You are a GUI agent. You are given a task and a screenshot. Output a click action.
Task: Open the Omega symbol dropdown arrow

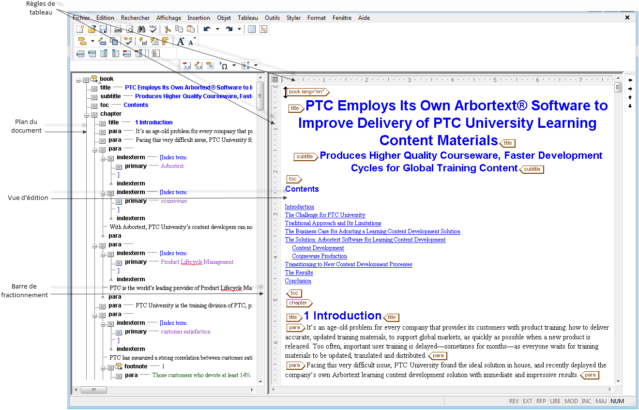[234, 65]
